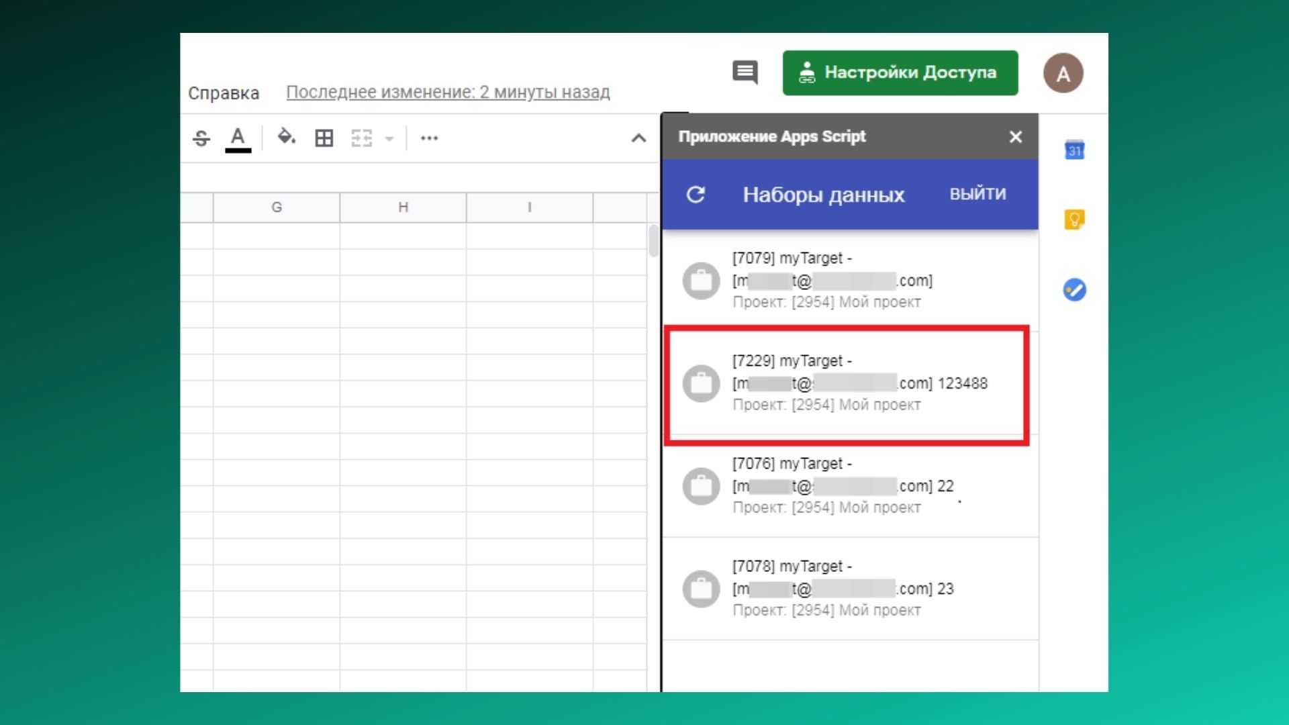Click the briefcase icon for dataset [7078]
The image size is (1289, 725).
point(702,589)
